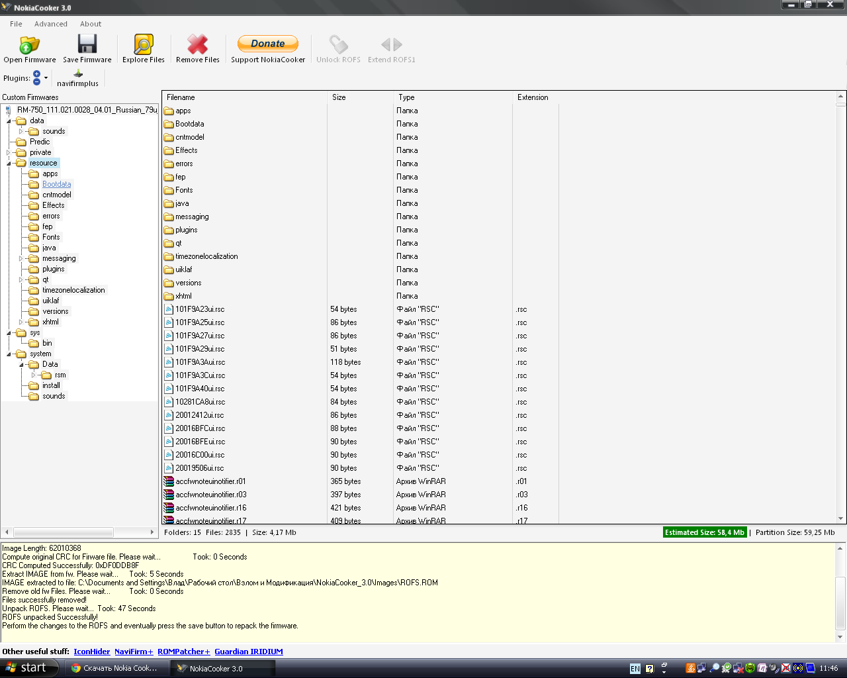Click the Windows start button
Viewport: 847px width, 678px height.
pyautogui.click(x=29, y=668)
